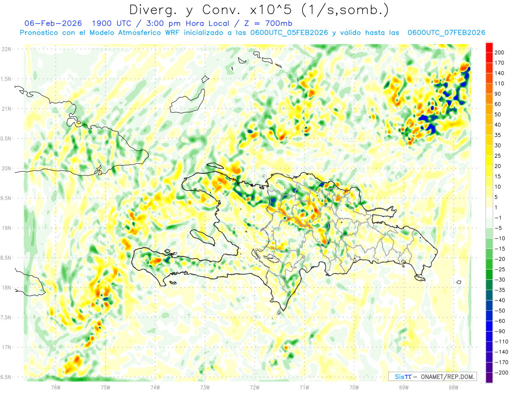Click the "-40" color scale value

coord(500,300)
